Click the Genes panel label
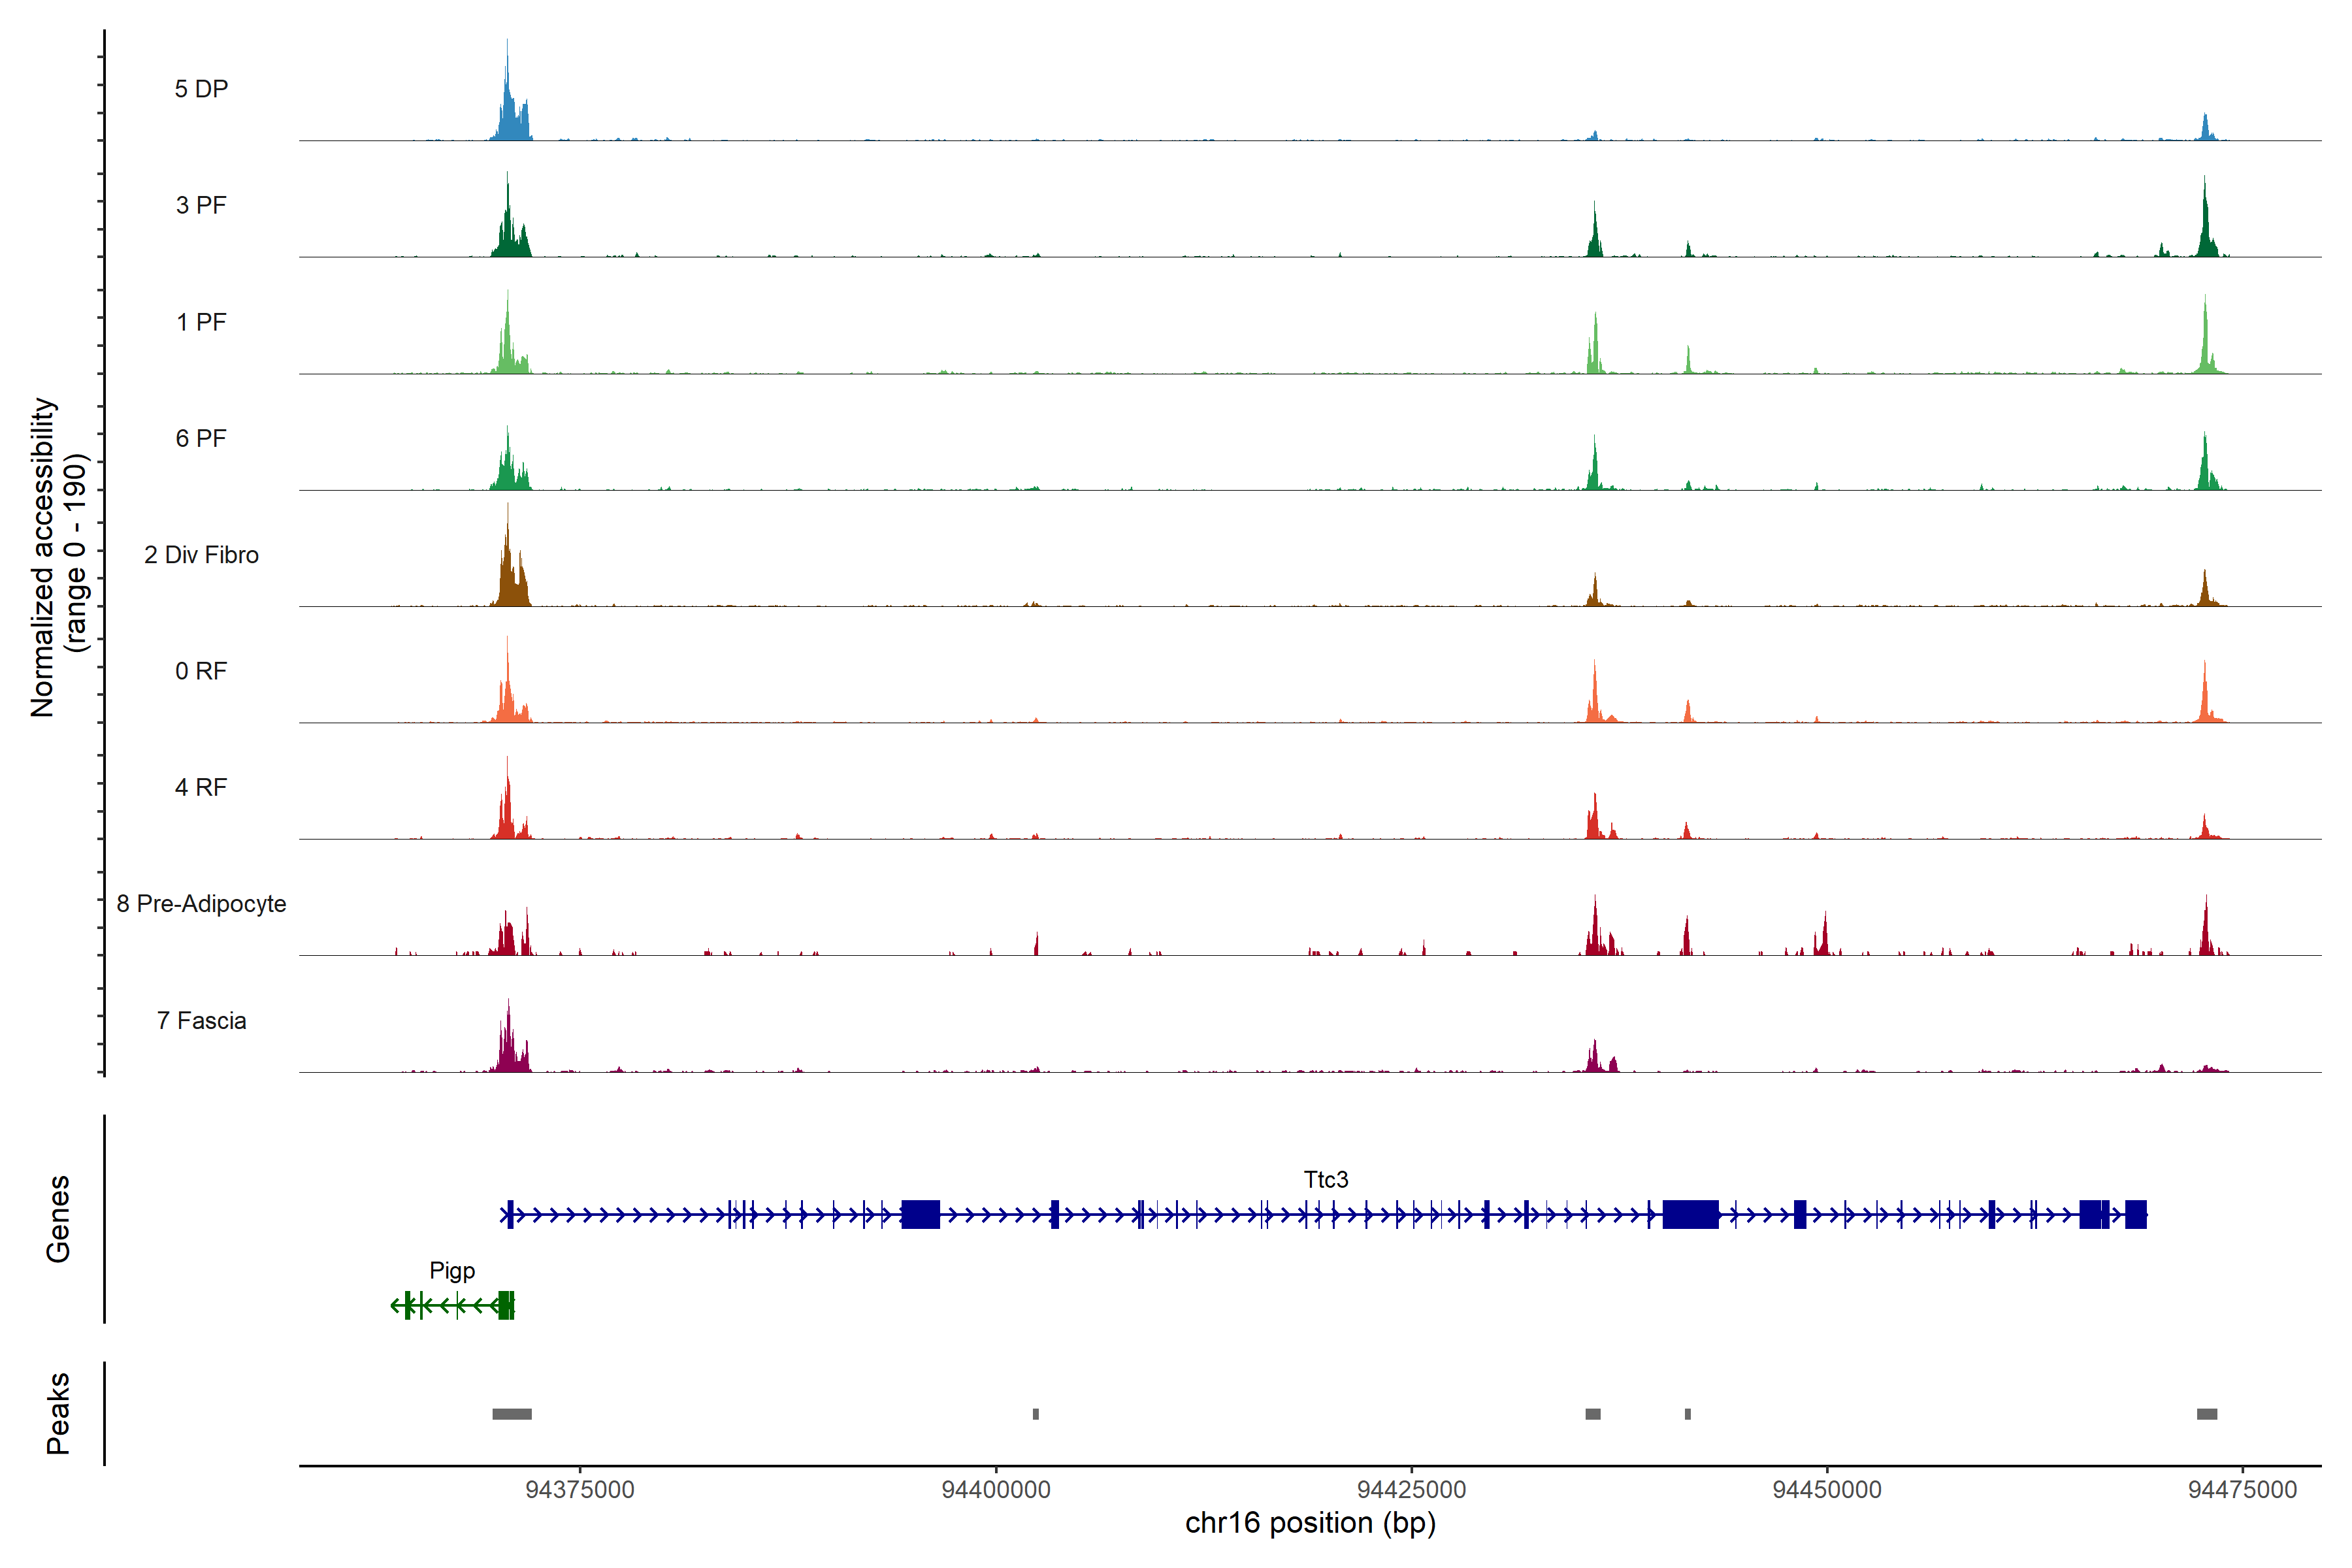This screenshot has height=1568, width=2352. coord(58,1219)
